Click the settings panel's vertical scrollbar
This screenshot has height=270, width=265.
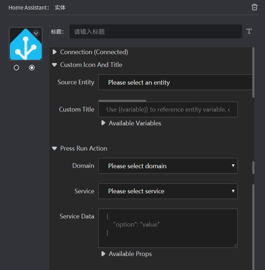[x=253, y=73]
